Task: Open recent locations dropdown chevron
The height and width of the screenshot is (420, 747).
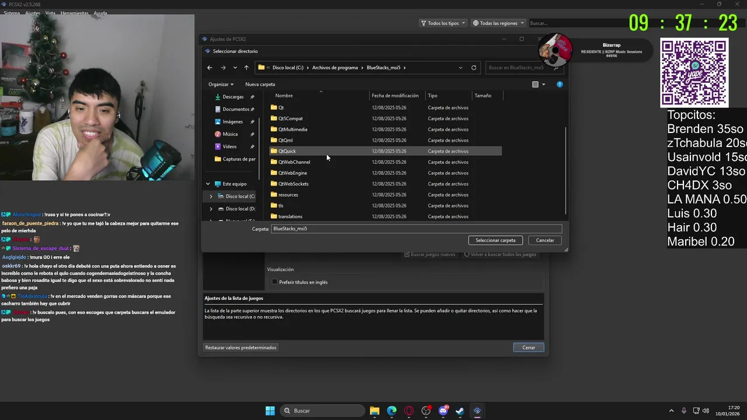Action: (x=235, y=68)
